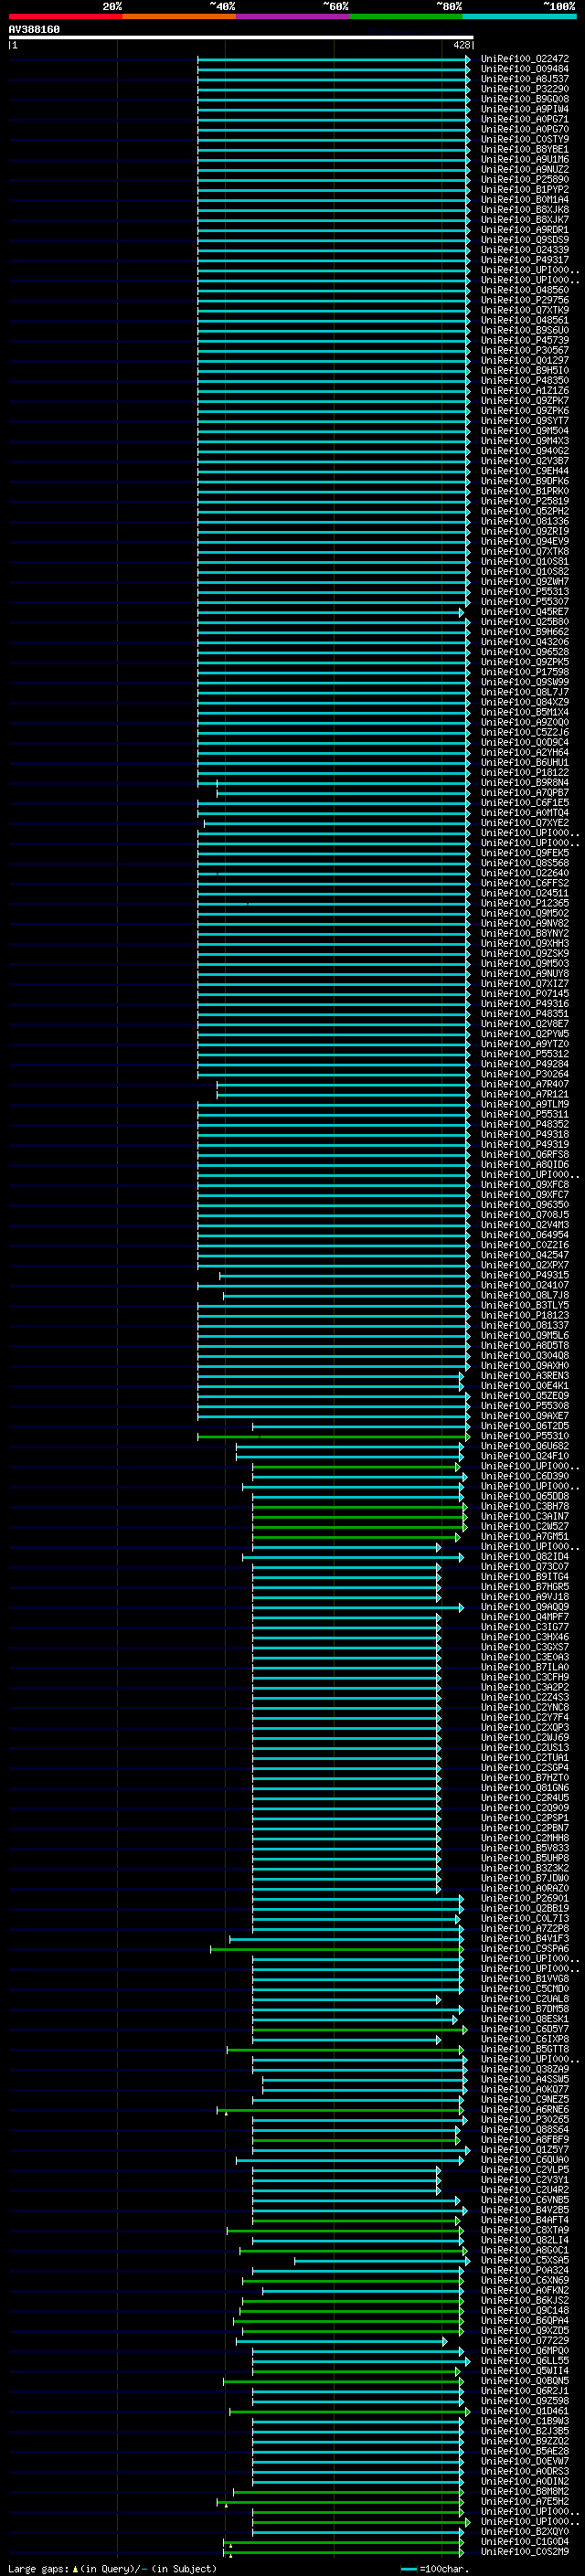585x2576 pixels.
Task: Click last hit label UniRef100_C0S2M9
Action: [x=525, y=2551]
